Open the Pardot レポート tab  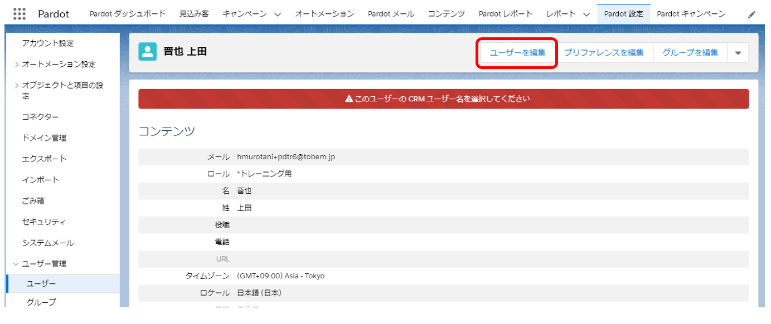(x=506, y=14)
